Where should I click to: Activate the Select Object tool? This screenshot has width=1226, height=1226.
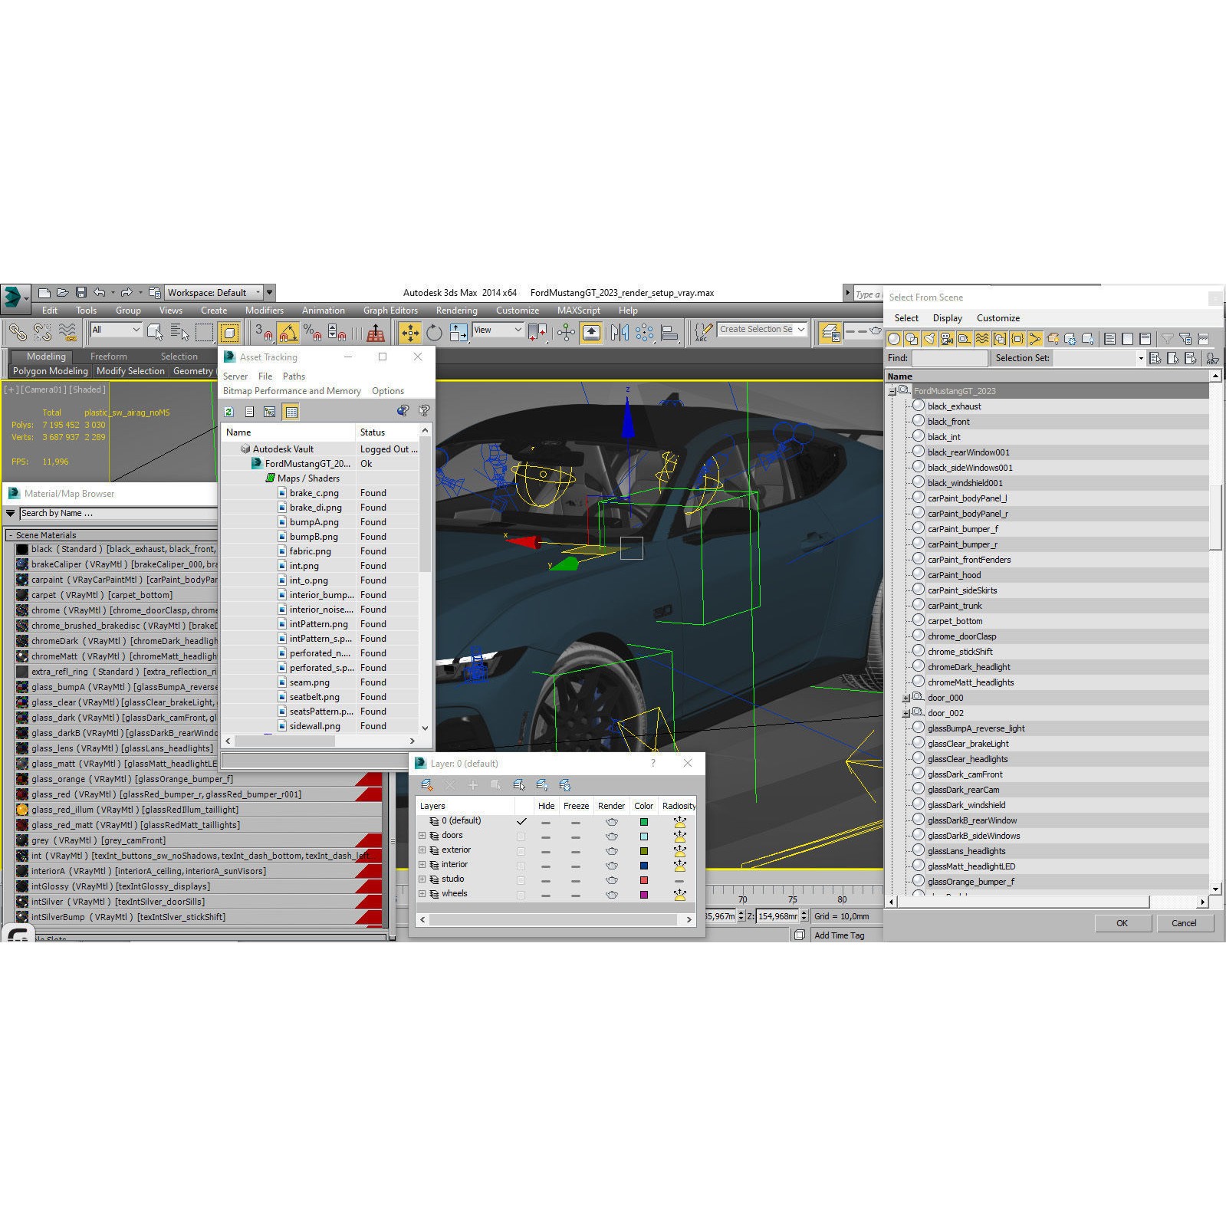click(155, 332)
